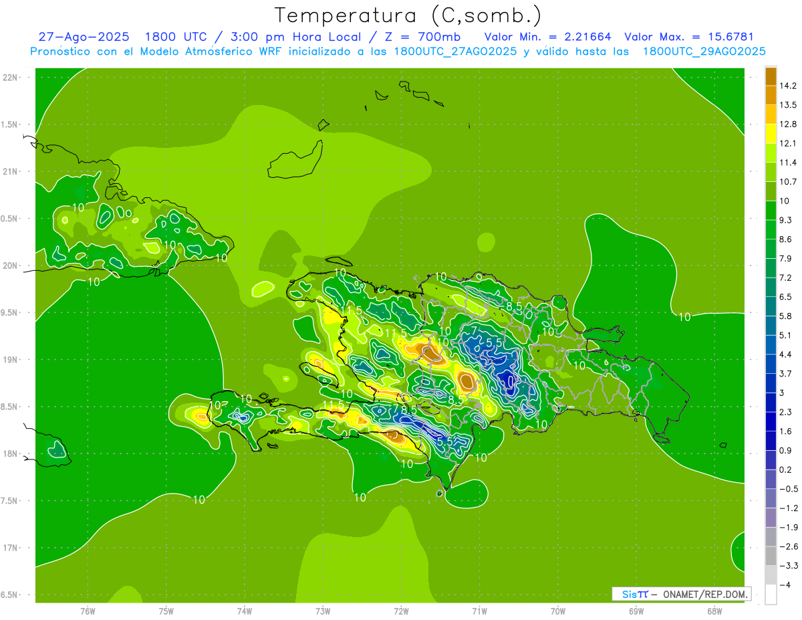Click the orange swatch between 14.2 and 13.5
Image resolution: width=802 pixels, height=620 pixels.
pos(771,95)
